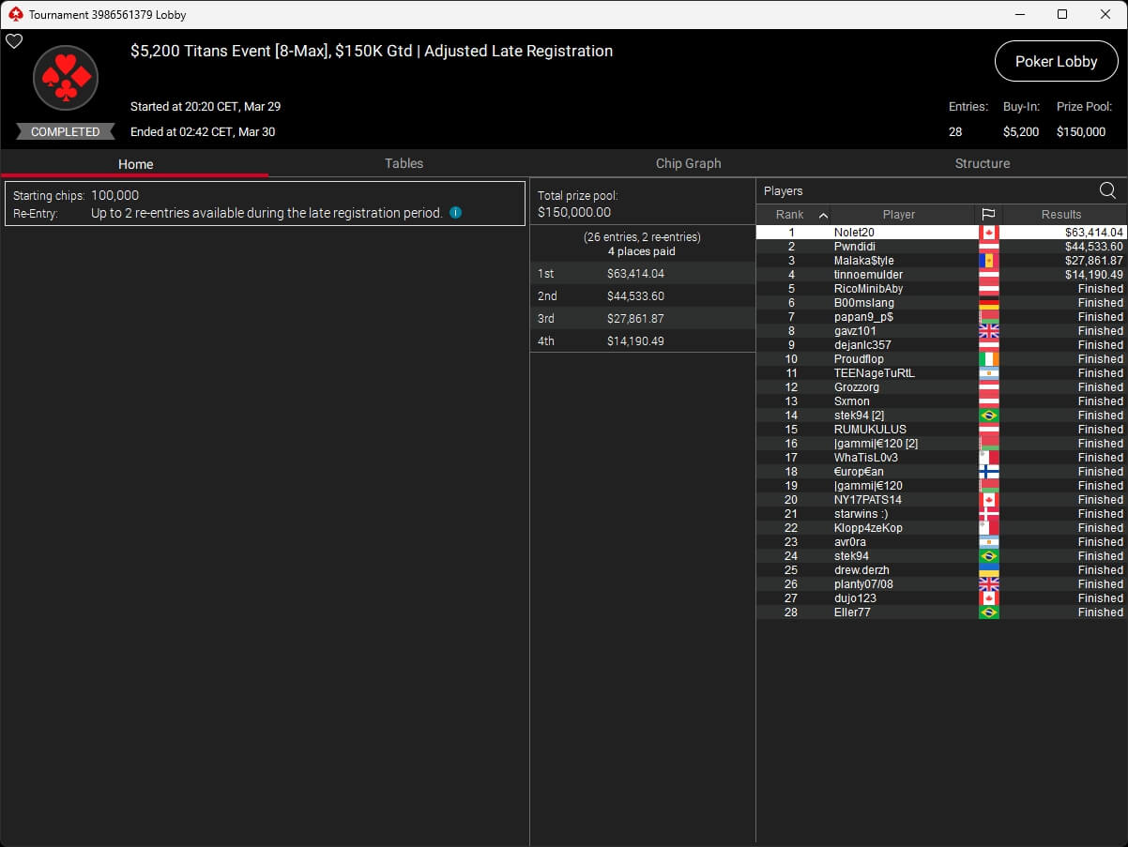Sort players by country flag column
Viewport: 1128px width, 847px height.
coord(988,214)
